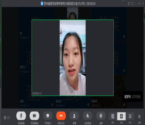Image resolution: width=145 pixels, height=125 pixels.
Task: Open the 共享窗口 share window icon
Action: pos(48,116)
